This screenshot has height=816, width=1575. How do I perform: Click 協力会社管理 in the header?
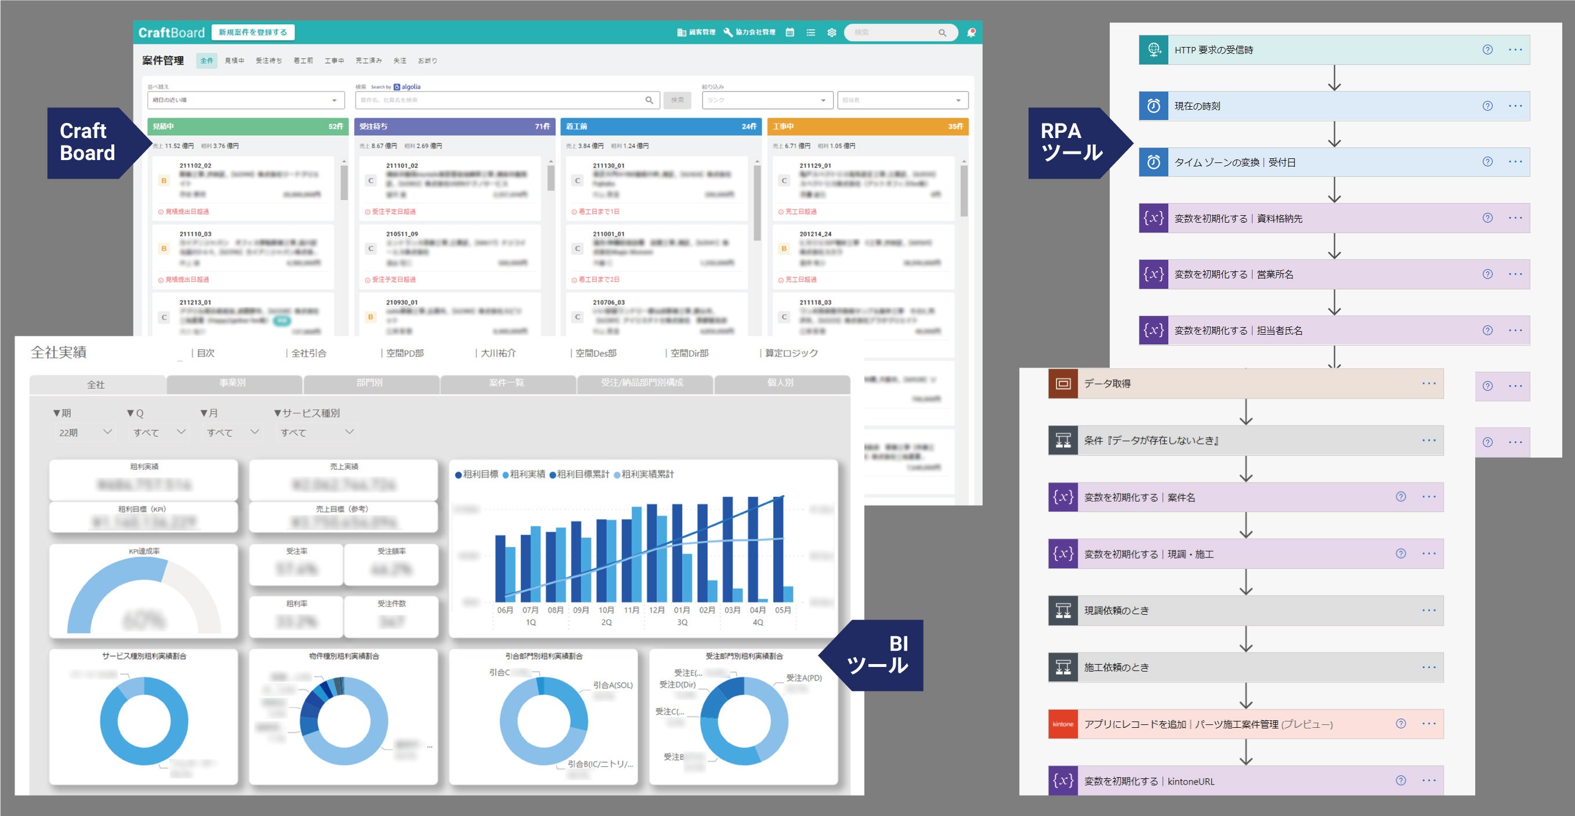coord(749,32)
